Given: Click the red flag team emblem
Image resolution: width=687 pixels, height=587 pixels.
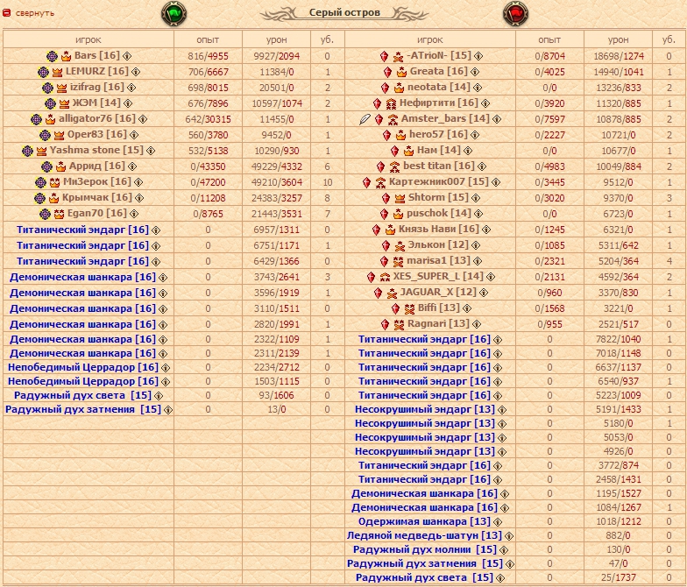Looking at the screenshot, I should [x=513, y=13].
